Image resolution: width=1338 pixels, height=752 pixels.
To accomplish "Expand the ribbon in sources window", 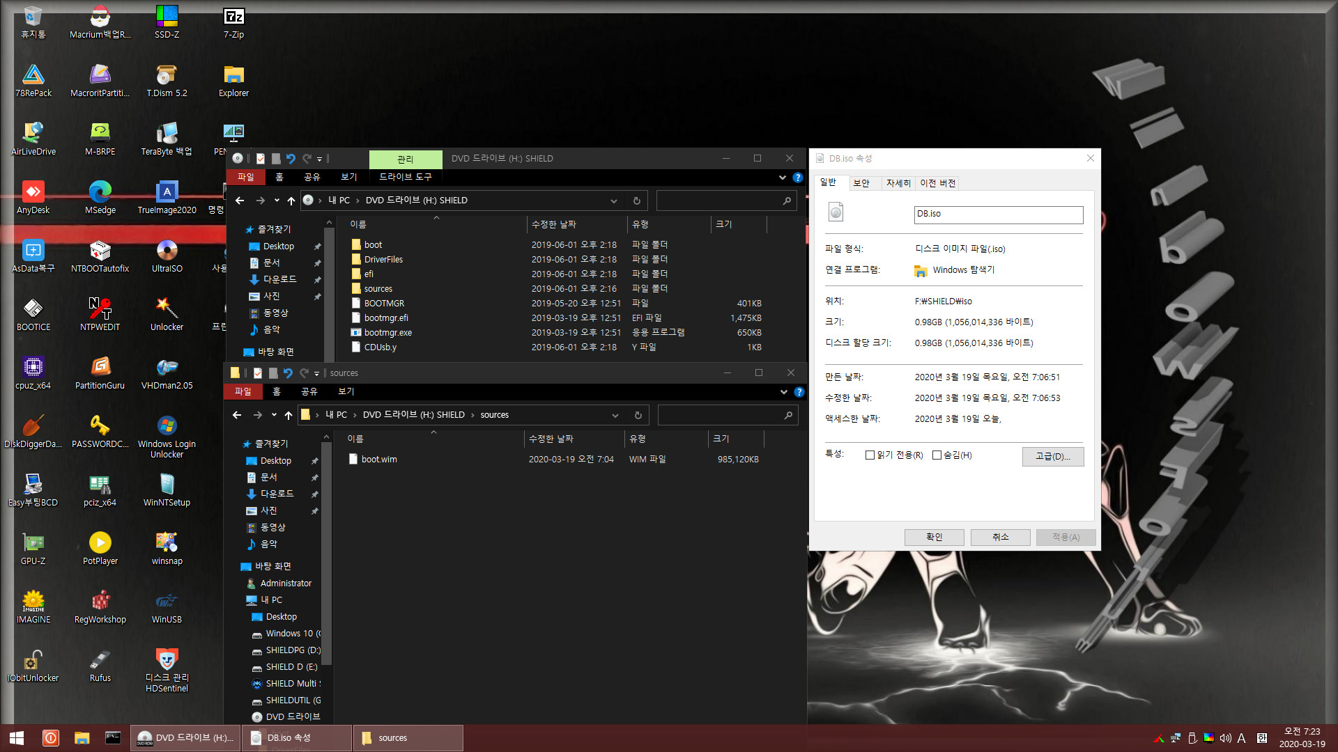I will click(x=784, y=392).
